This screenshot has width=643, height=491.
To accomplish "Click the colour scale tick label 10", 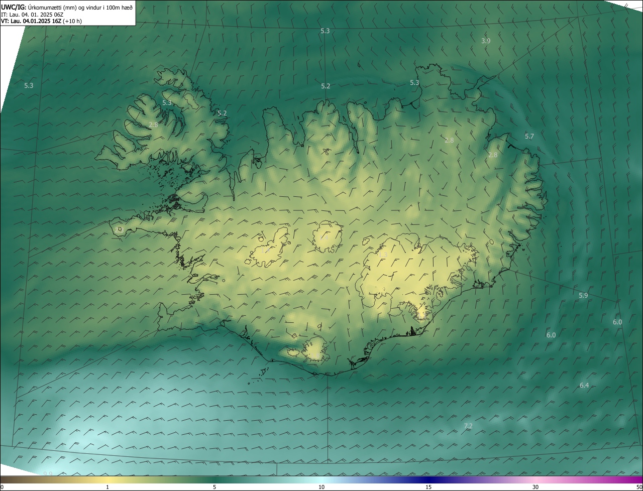I will [321, 487].
